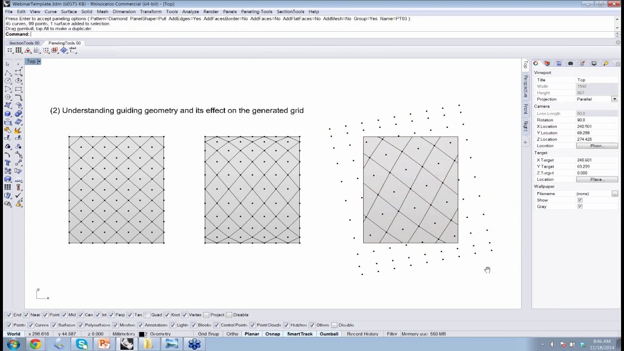Click the target Location Place button

coord(597,179)
